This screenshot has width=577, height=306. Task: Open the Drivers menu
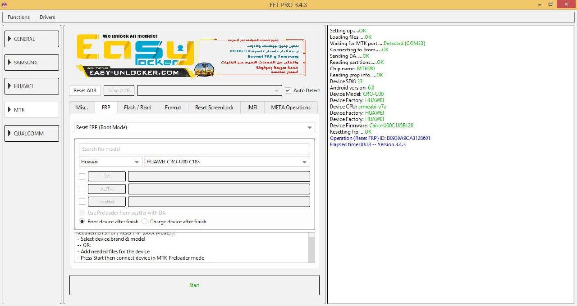pyautogui.click(x=47, y=17)
